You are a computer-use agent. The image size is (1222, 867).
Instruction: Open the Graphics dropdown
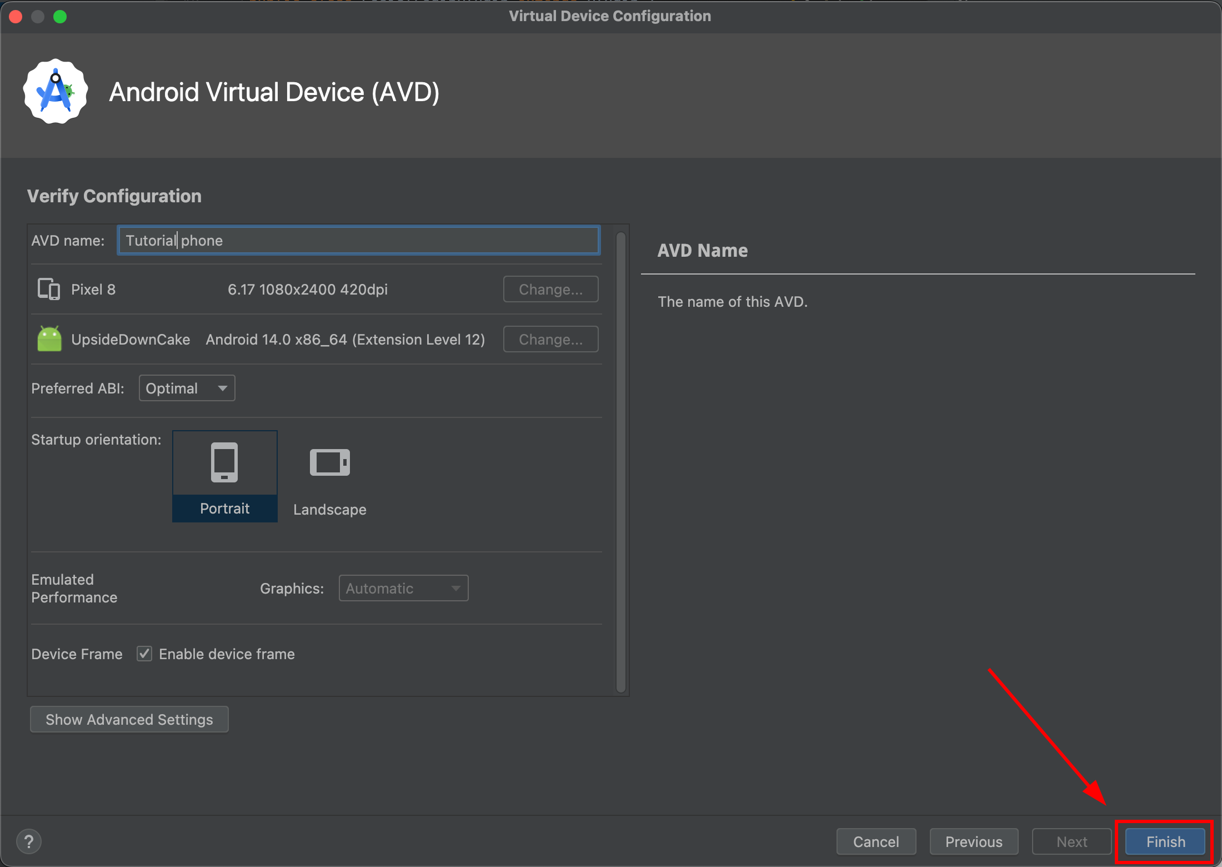click(403, 588)
